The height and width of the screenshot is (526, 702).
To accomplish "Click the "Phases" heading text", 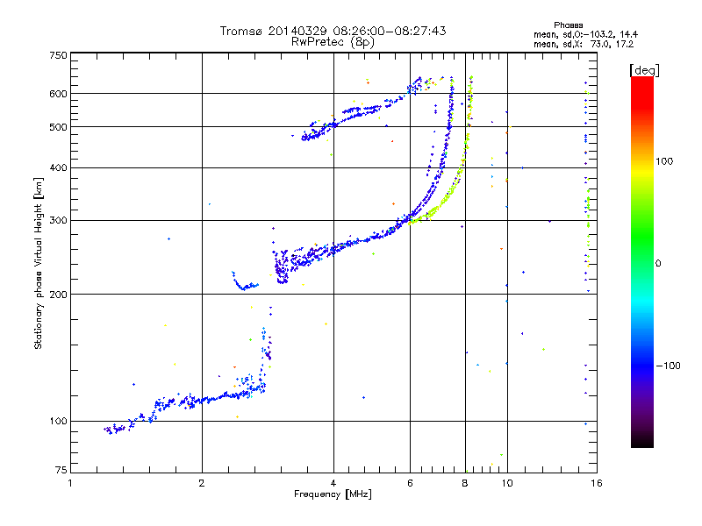I will 568,25.
